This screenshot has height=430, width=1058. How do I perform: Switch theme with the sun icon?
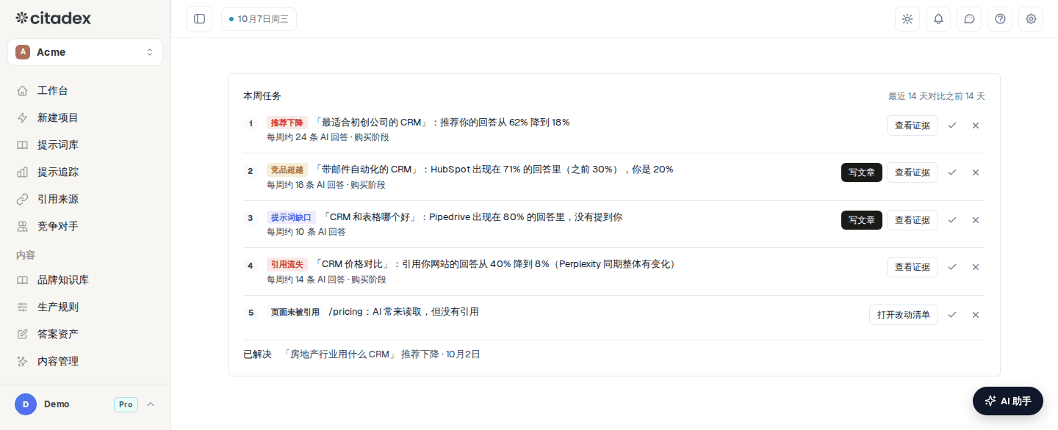tap(907, 19)
